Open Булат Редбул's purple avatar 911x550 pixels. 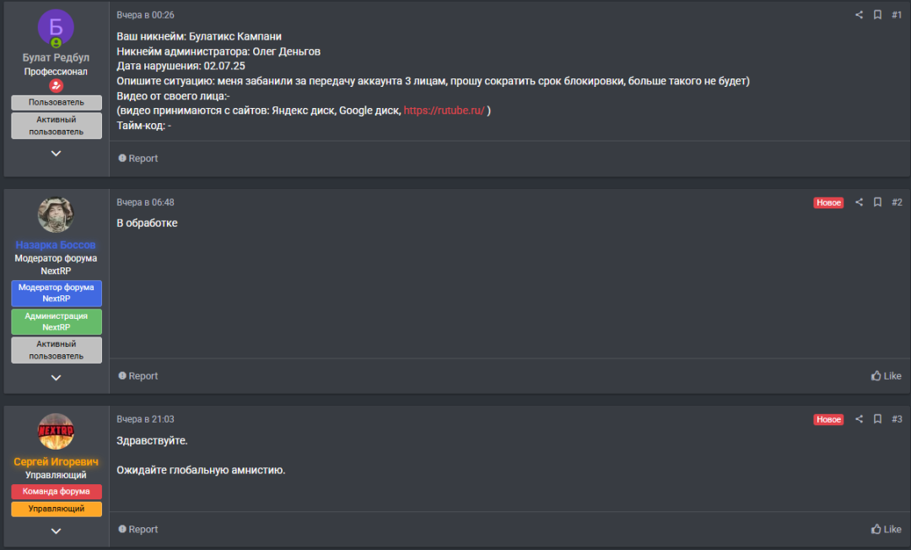point(56,27)
